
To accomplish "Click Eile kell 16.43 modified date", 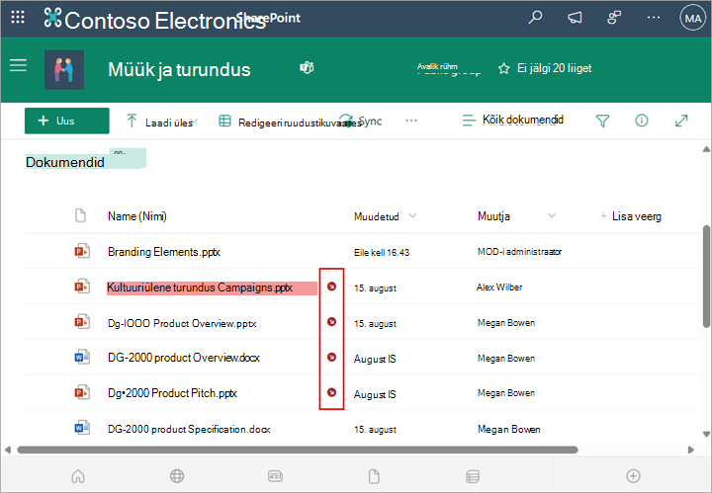I will pos(382,253).
